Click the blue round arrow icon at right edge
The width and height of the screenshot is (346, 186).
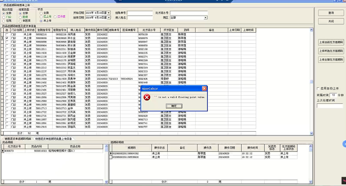pos(345,144)
